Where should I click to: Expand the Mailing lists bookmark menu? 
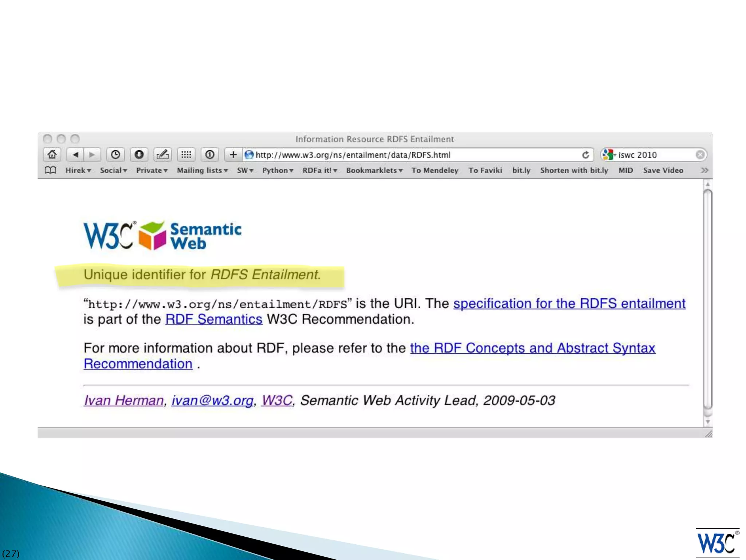pyautogui.click(x=202, y=170)
